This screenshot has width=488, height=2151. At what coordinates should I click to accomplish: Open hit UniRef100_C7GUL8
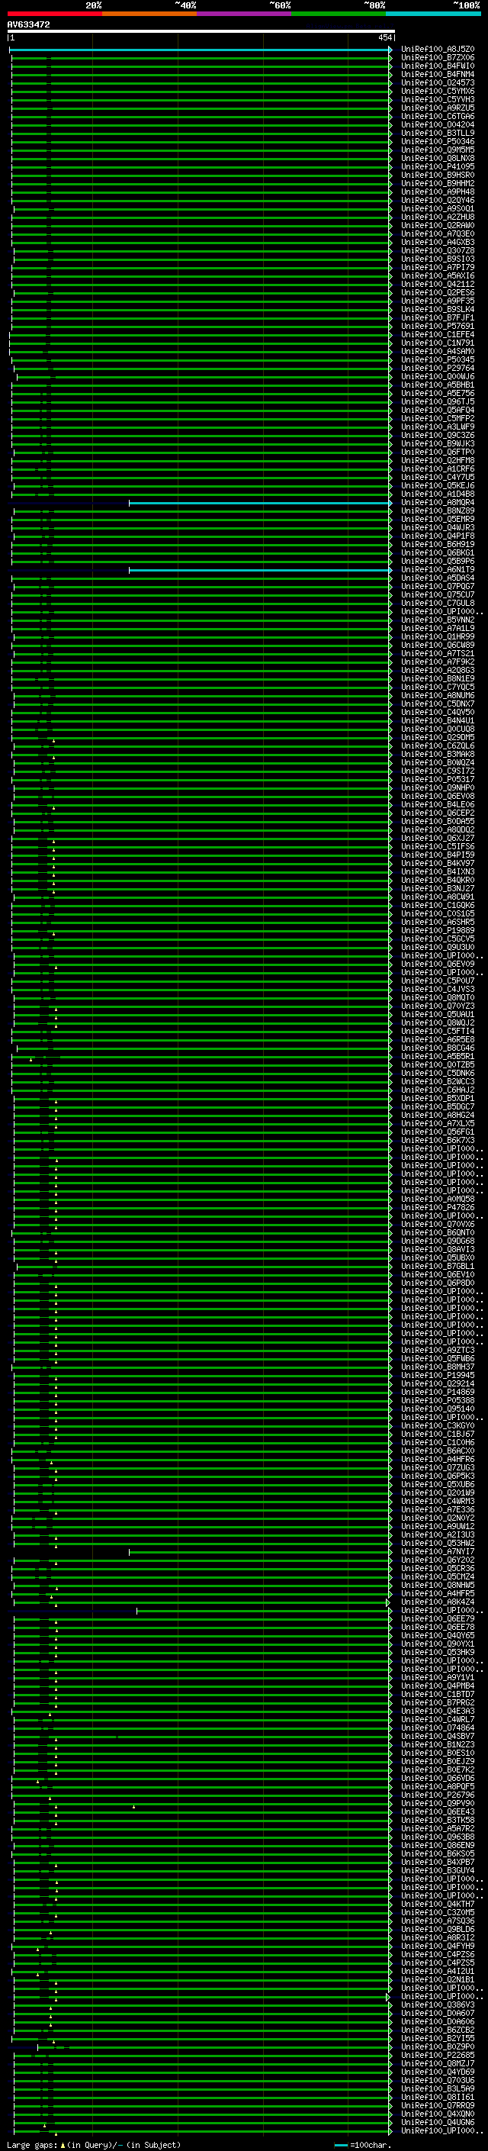[x=438, y=603]
